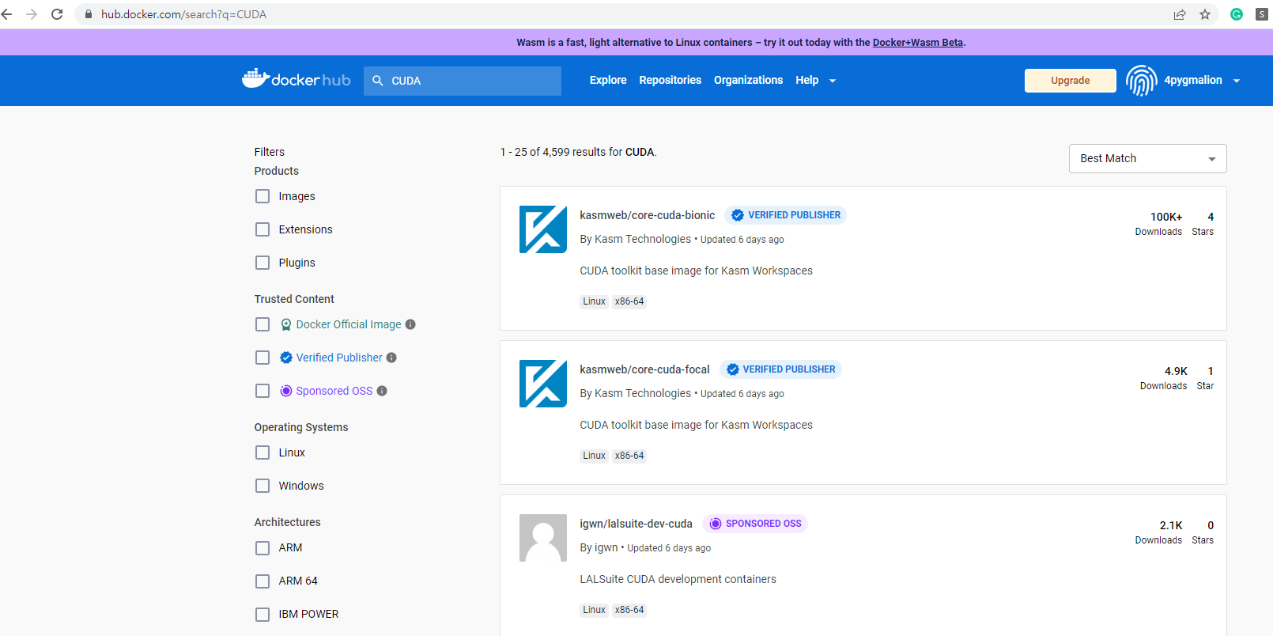Click the browser forward arrow
The image size is (1273, 636).
click(x=32, y=14)
